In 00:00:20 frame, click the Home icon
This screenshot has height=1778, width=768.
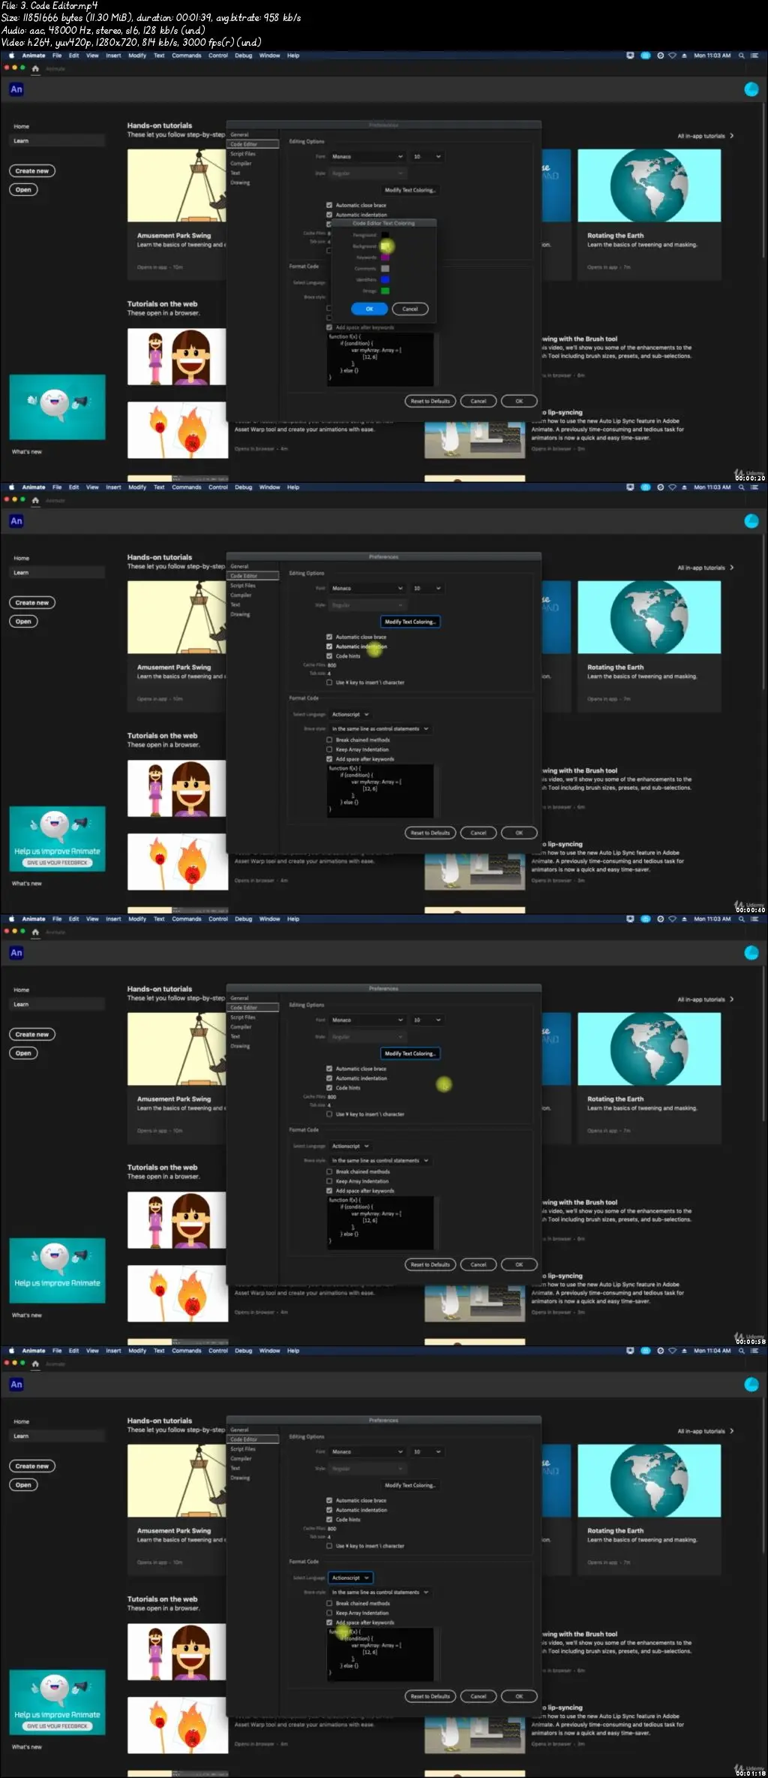[x=35, y=68]
